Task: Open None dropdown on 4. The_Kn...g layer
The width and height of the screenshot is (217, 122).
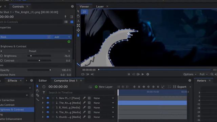Action: click(104, 112)
